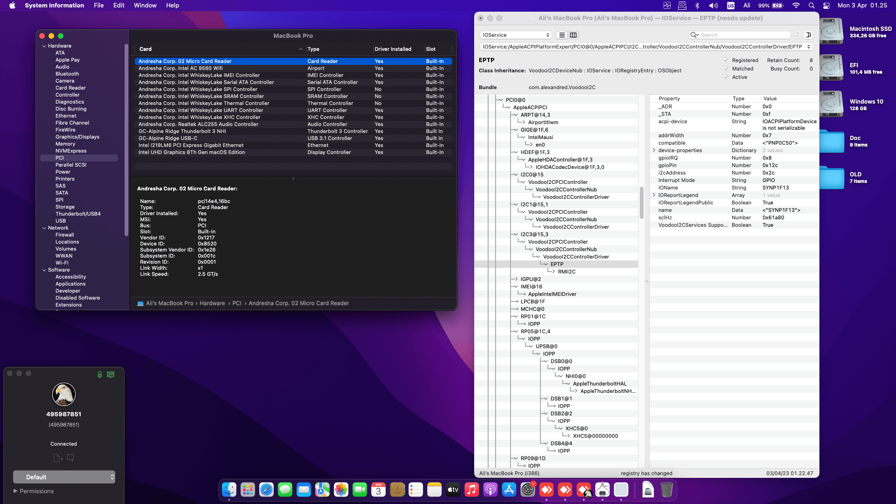The height and width of the screenshot is (504, 896).
Task: Open the chat bubble icon in AnyDesk
Action: click(x=70, y=458)
